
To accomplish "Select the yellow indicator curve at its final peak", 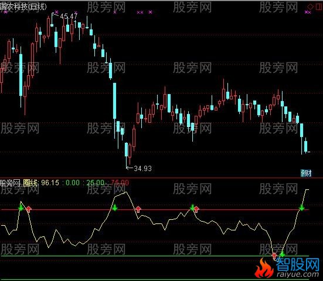I will tap(307, 189).
